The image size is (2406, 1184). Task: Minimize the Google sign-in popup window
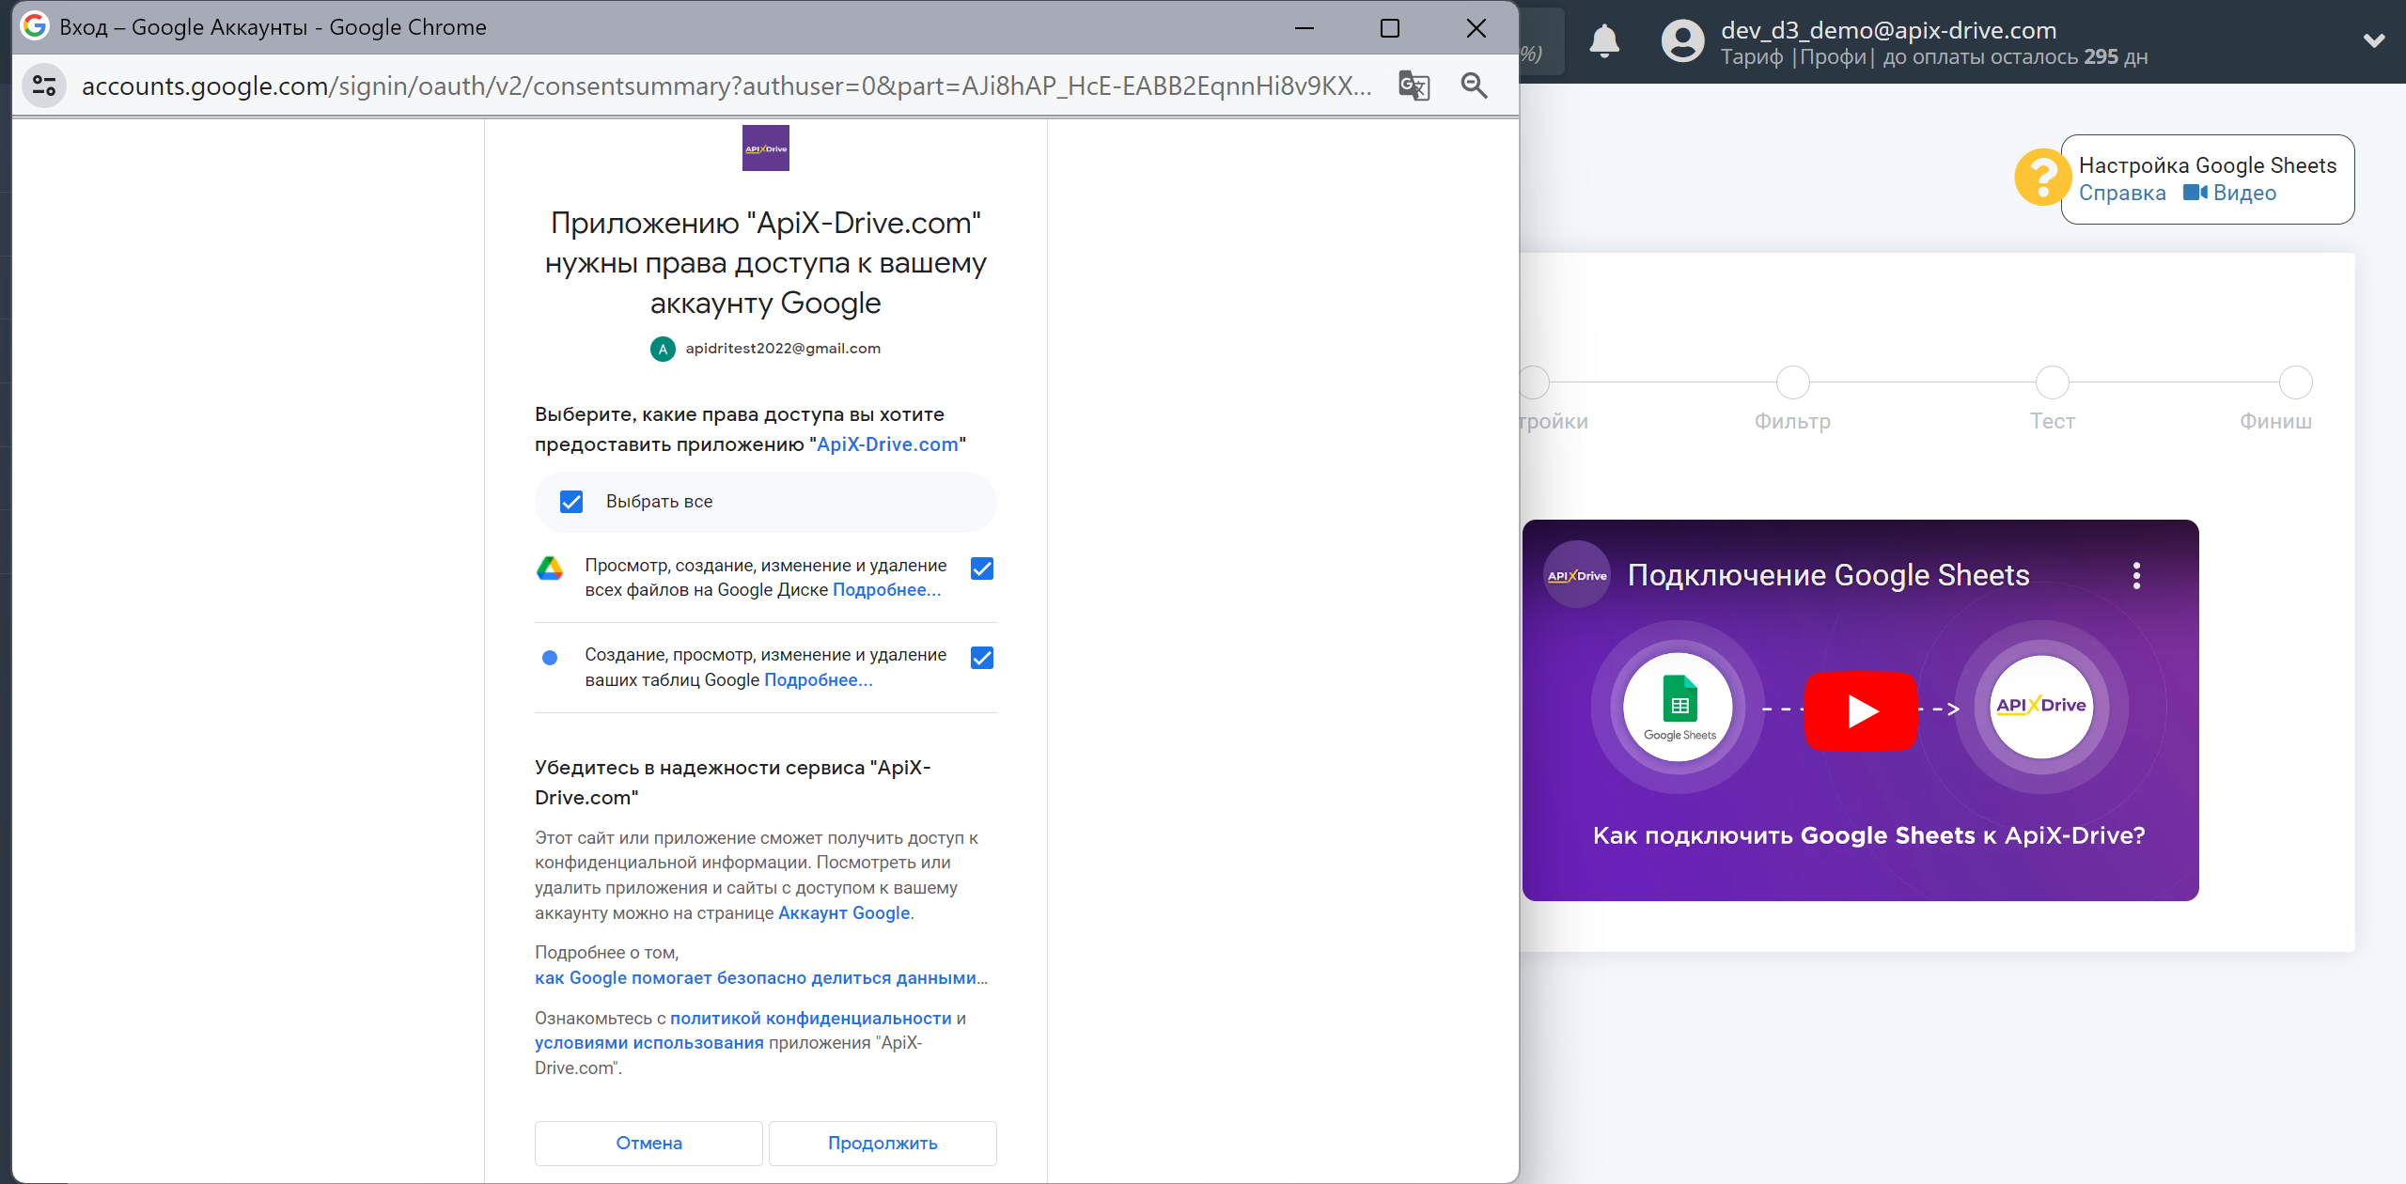click(1305, 28)
